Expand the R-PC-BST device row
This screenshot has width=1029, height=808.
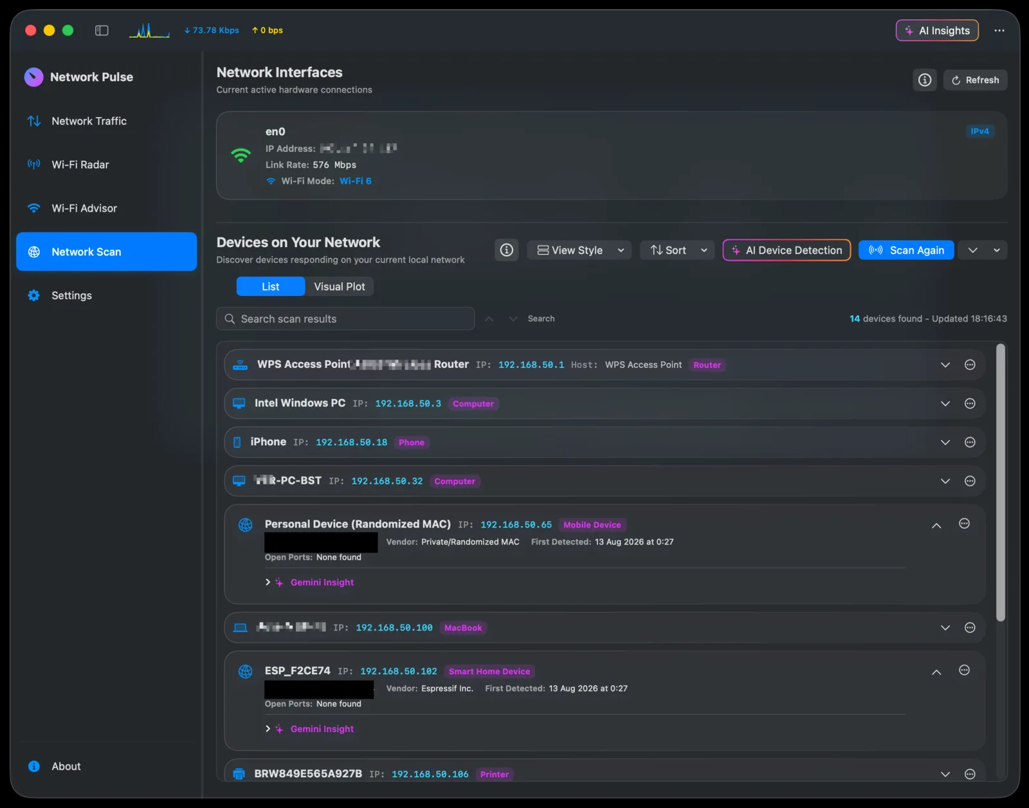point(945,481)
